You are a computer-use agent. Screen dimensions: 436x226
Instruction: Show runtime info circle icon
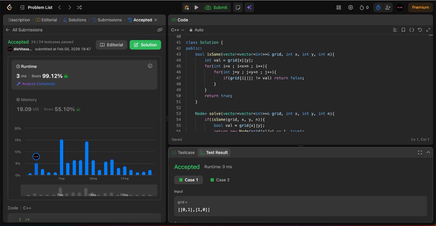[150, 66]
